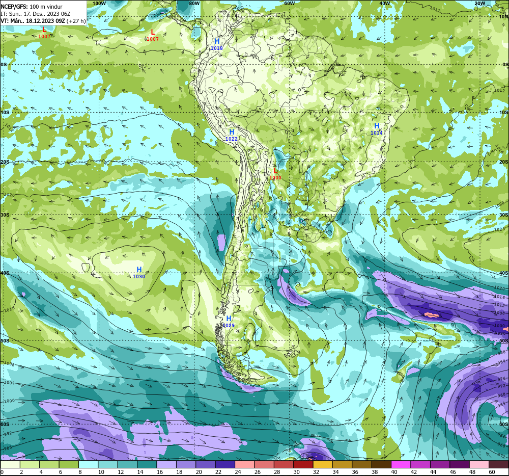Image resolution: width=509 pixels, height=476 pixels.
Task: Click the '1024' isobar label near 30S
Action: tap(499, 230)
